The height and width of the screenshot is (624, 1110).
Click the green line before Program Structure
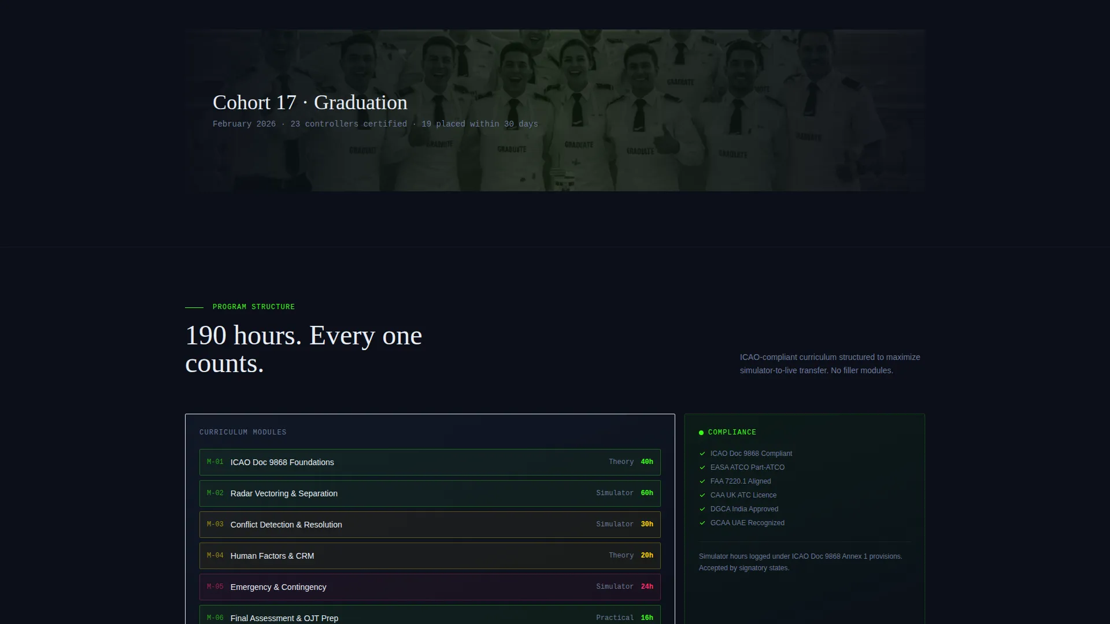point(194,307)
